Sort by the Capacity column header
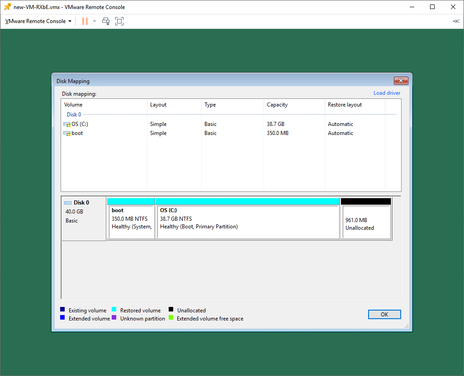464x376 pixels. point(294,105)
